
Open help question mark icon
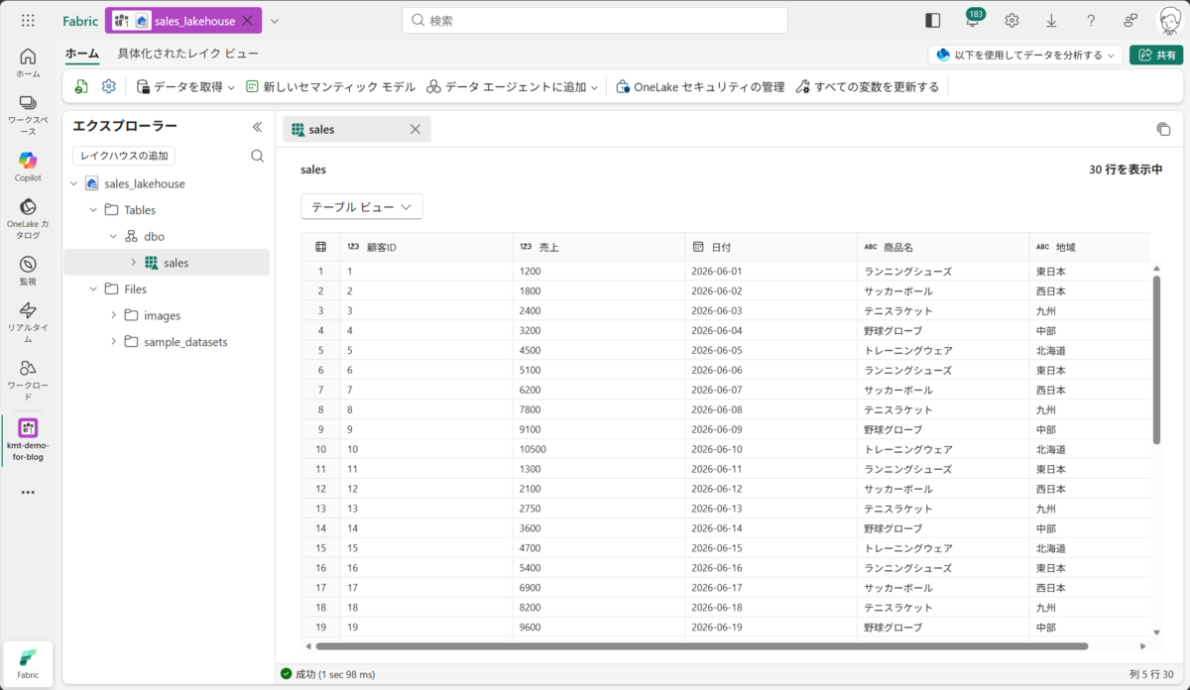(1091, 21)
